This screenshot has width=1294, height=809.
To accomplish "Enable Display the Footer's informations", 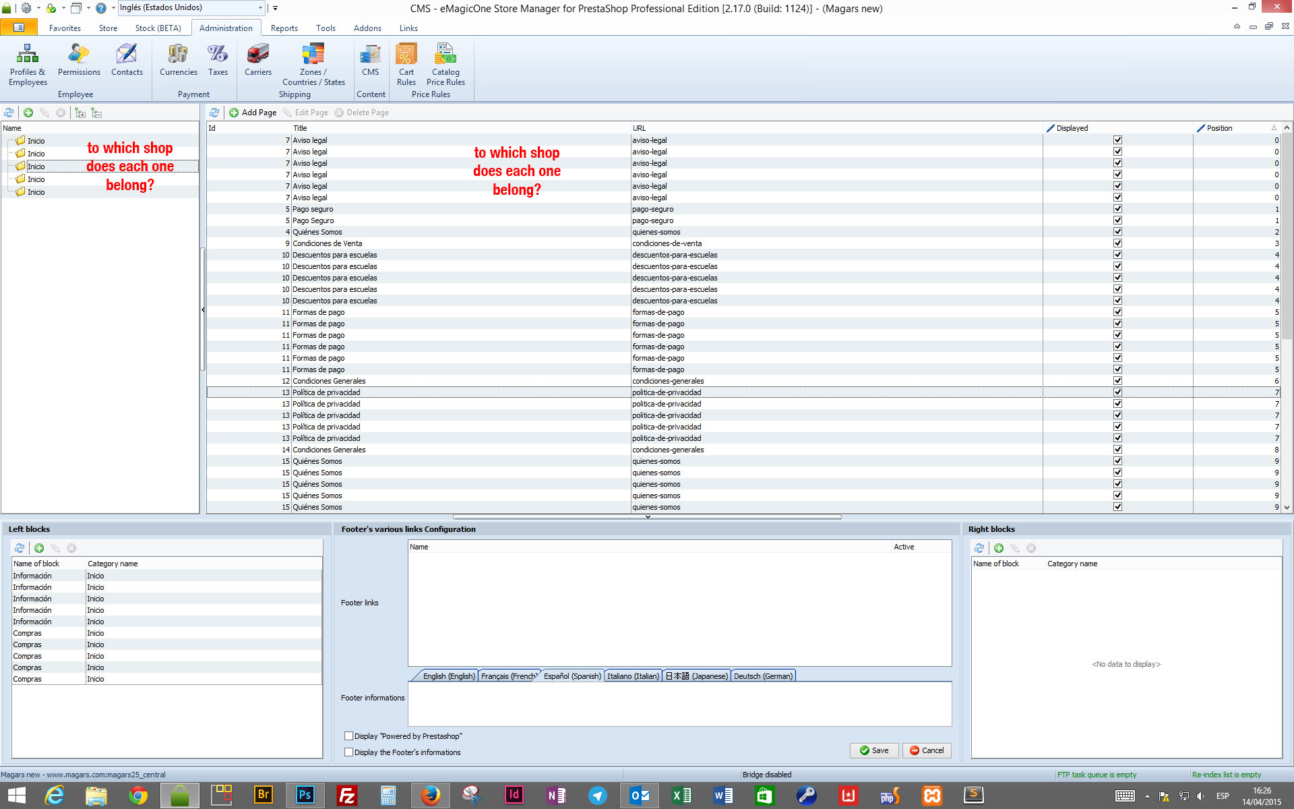I will [x=349, y=752].
